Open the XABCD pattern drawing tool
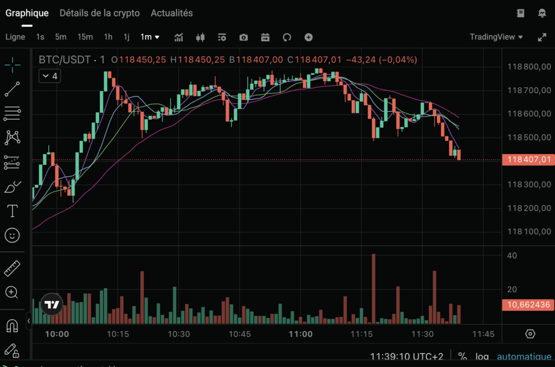 point(12,138)
